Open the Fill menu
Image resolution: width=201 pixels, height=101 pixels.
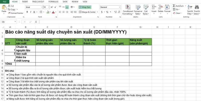176,9
